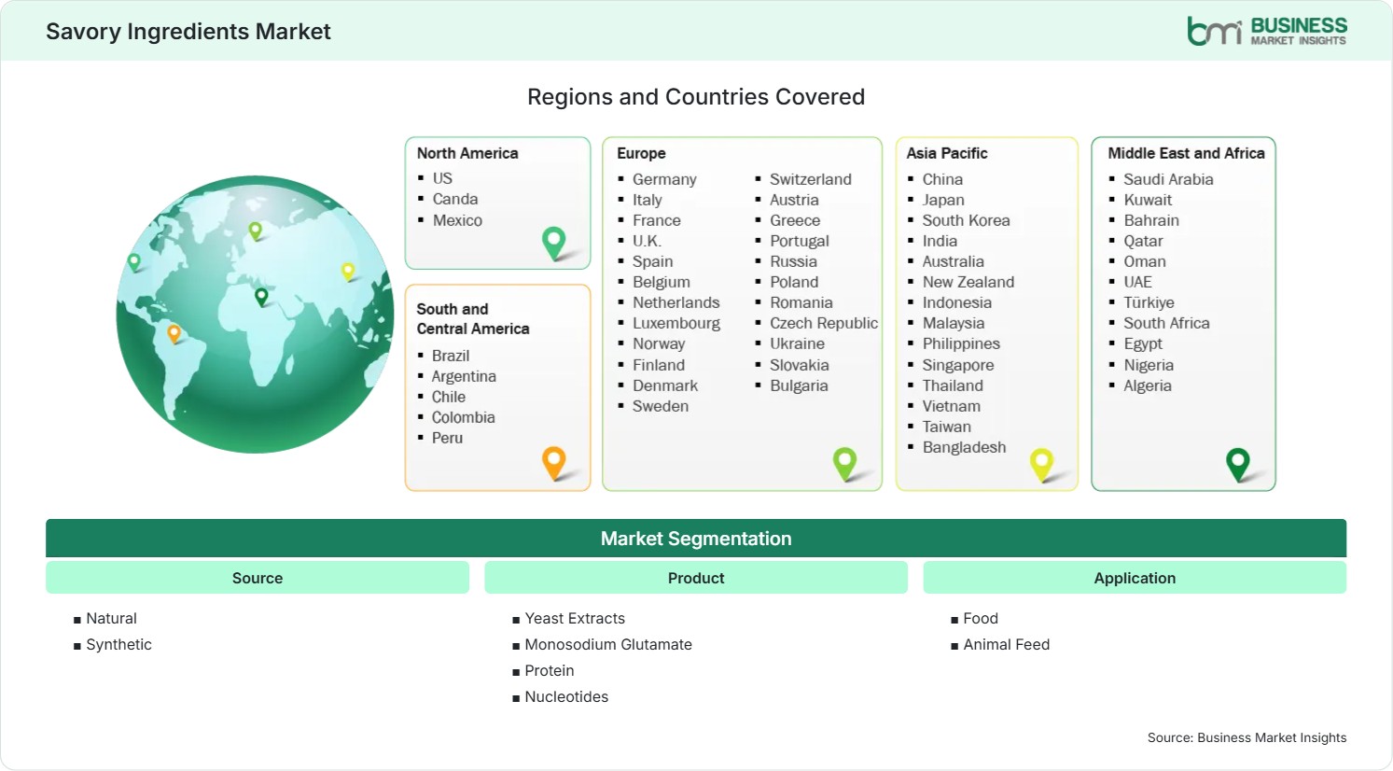Select the Source segmentation header
The height and width of the screenshot is (771, 1393).
[258, 578]
